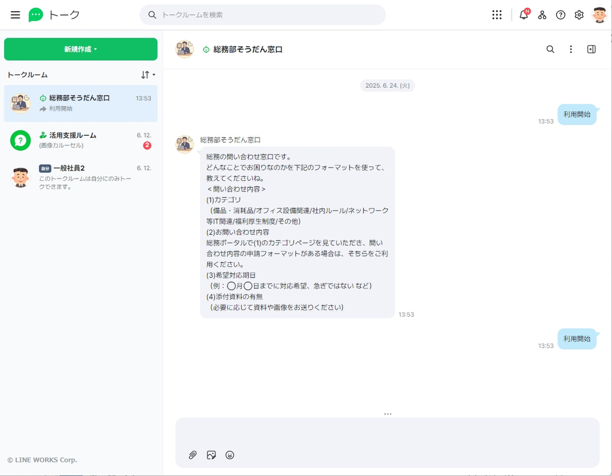View notifications via the bell icon
This screenshot has height=476, width=612.
(x=524, y=15)
